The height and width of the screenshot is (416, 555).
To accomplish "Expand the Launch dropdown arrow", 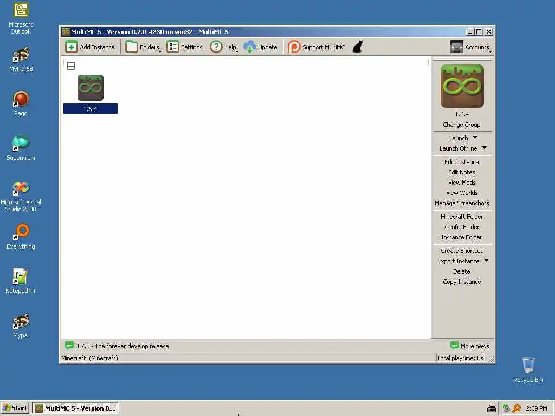I will (475, 138).
